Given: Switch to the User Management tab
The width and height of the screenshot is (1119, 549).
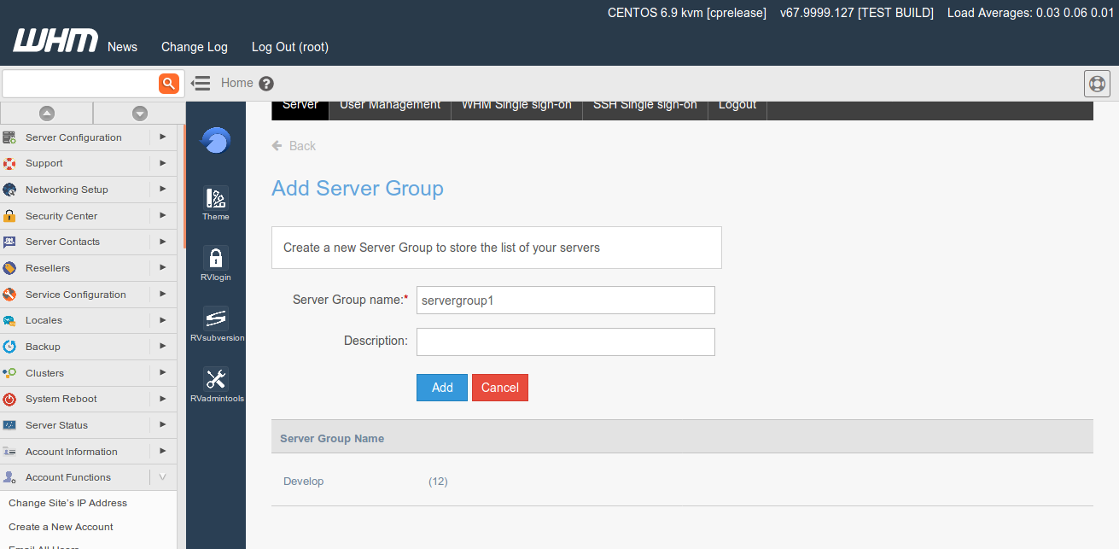Looking at the screenshot, I should click(x=390, y=106).
